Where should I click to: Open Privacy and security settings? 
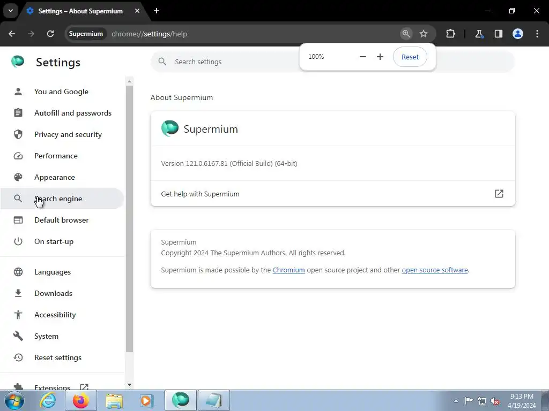tap(61, 134)
